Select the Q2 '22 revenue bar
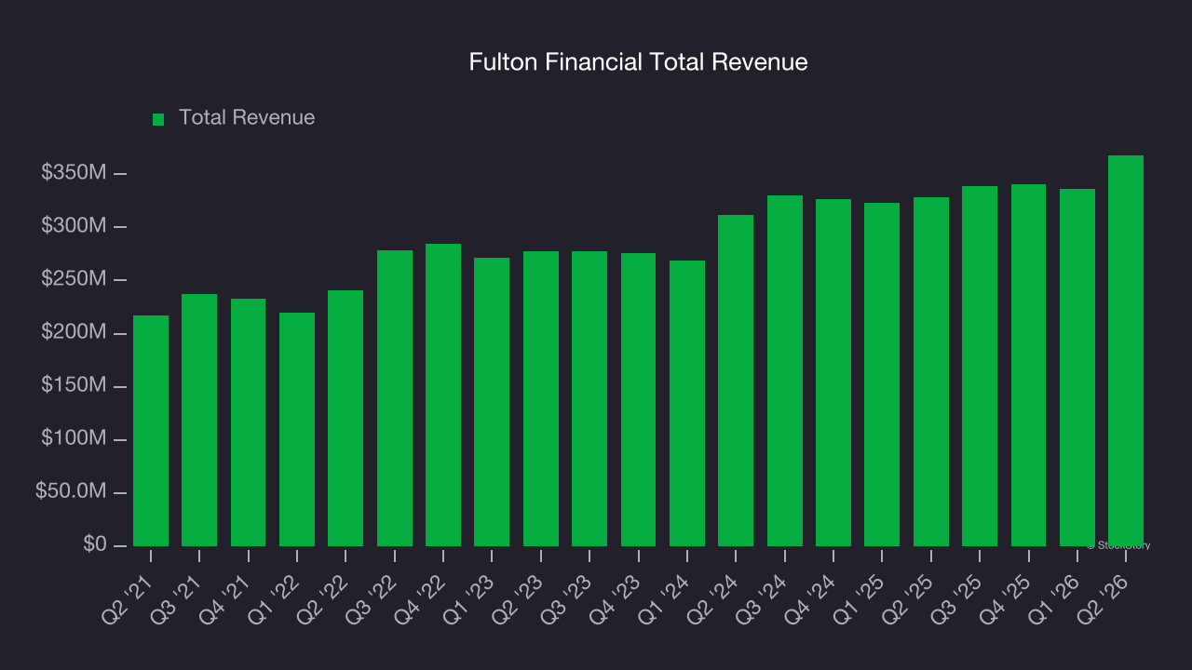The width and height of the screenshot is (1192, 670). (345, 418)
